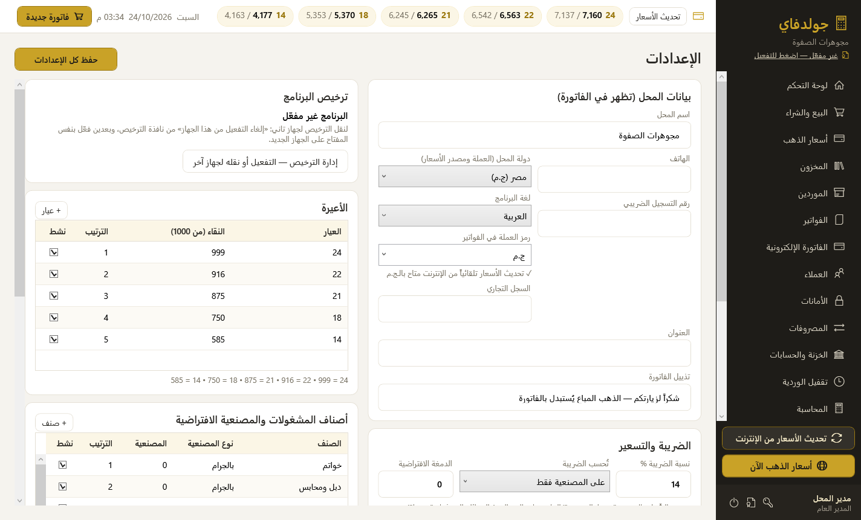Click the المحاسبة calculator icon
The height and width of the screenshot is (520, 861).
point(839,409)
